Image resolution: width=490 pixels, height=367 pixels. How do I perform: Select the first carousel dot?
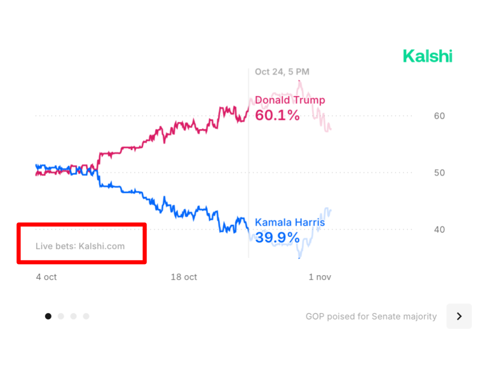(x=48, y=316)
